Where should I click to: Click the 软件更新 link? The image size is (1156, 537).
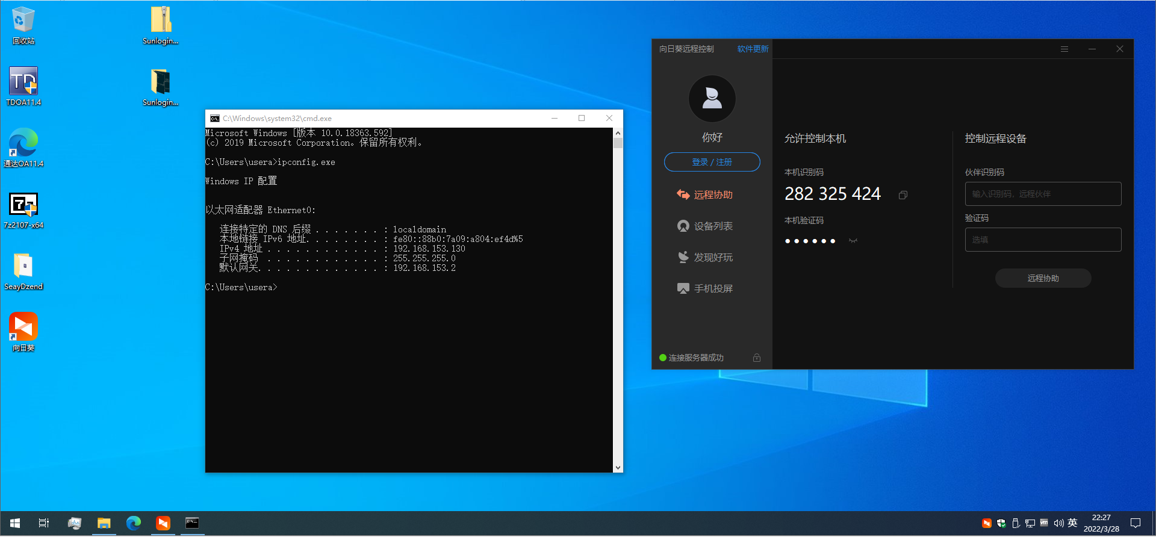753,49
